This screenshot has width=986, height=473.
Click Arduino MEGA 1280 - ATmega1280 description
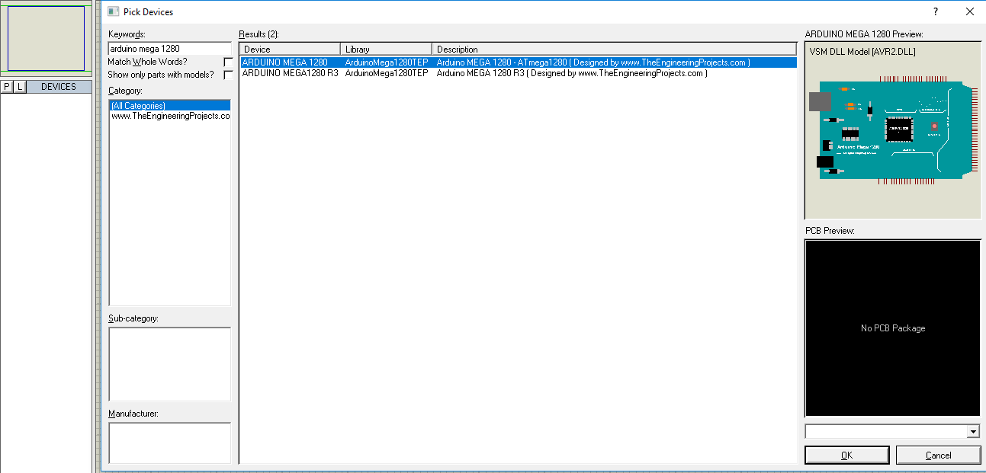click(x=593, y=62)
